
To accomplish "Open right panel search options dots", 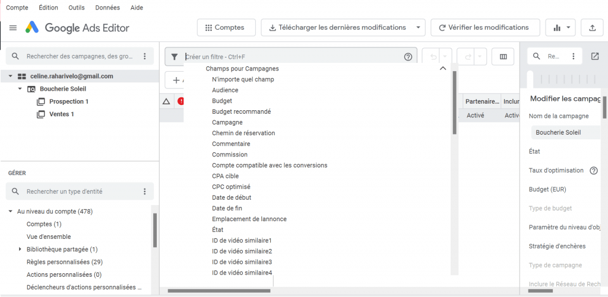I will click(x=573, y=56).
